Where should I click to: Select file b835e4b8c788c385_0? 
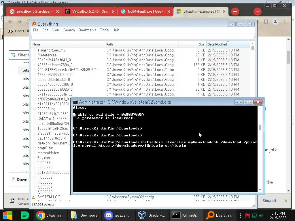pos(141,84)
